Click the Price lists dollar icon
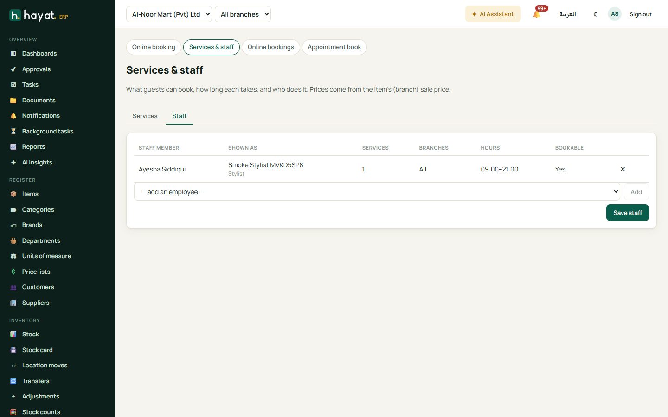 tap(13, 272)
